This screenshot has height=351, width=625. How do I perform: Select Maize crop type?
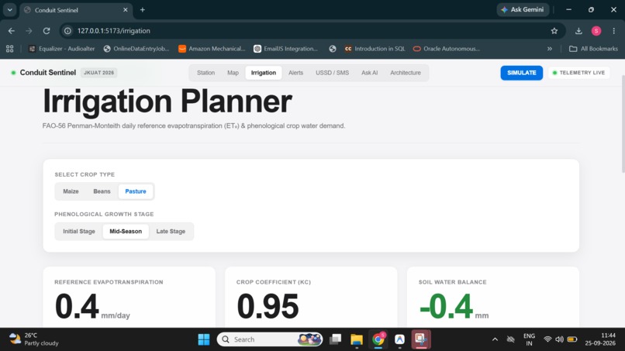71,191
